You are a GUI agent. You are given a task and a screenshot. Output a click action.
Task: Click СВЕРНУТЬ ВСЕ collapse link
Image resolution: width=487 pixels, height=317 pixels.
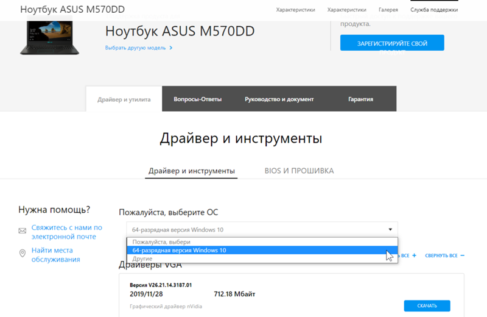click(x=441, y=255)
